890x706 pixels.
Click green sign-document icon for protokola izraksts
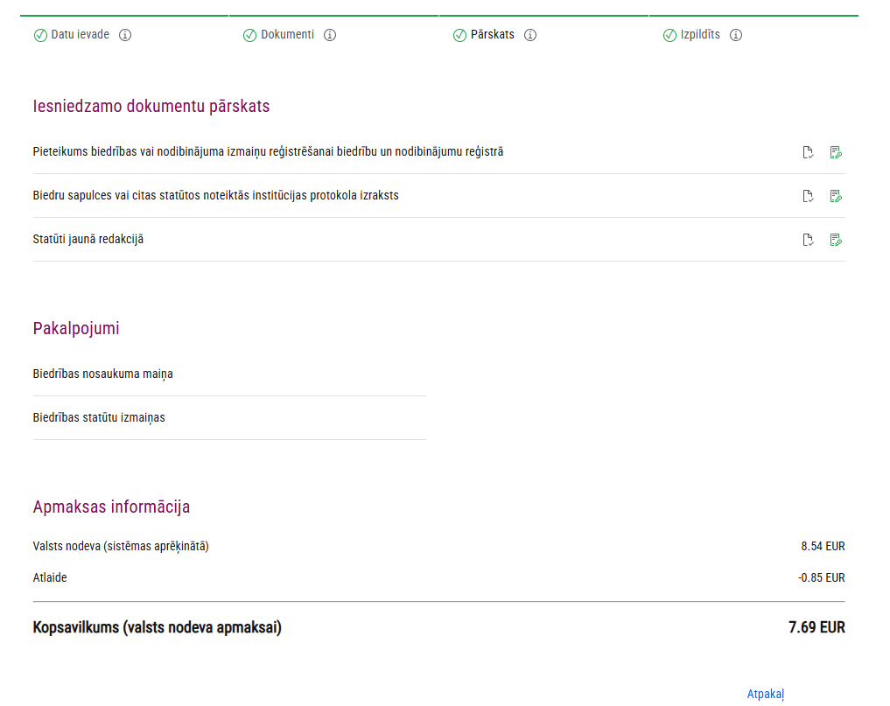[836, 196]
